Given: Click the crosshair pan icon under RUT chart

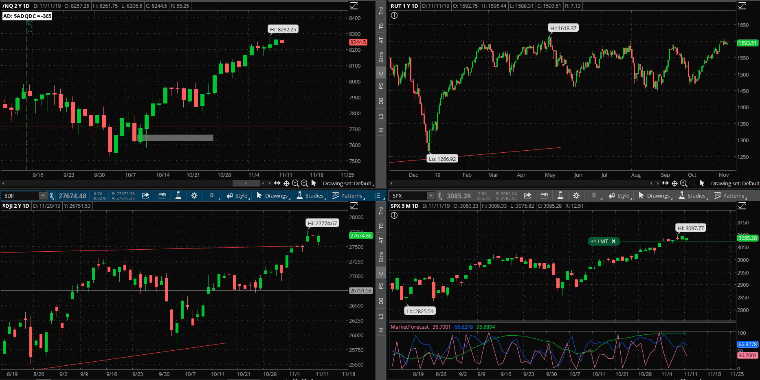Looking at the screenshot, I should (674, 183).
